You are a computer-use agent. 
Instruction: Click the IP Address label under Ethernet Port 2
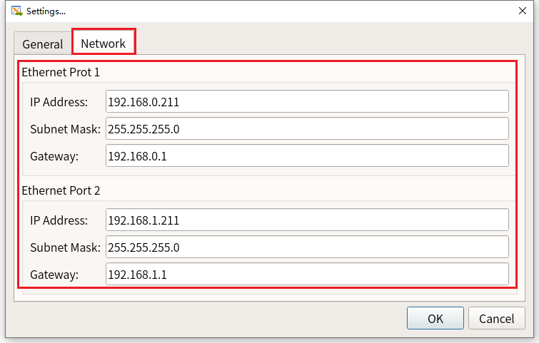click(x=59, y=220)
